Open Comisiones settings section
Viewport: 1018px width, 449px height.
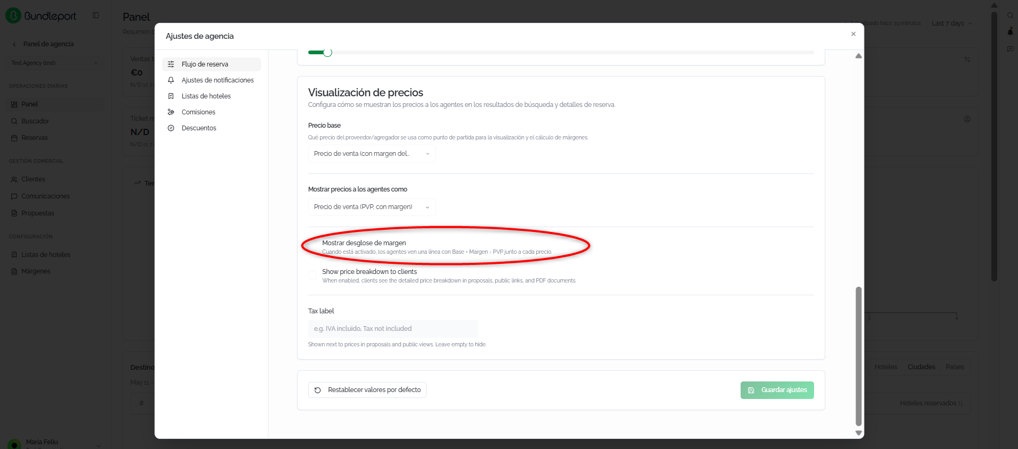[x=211, y=112]
